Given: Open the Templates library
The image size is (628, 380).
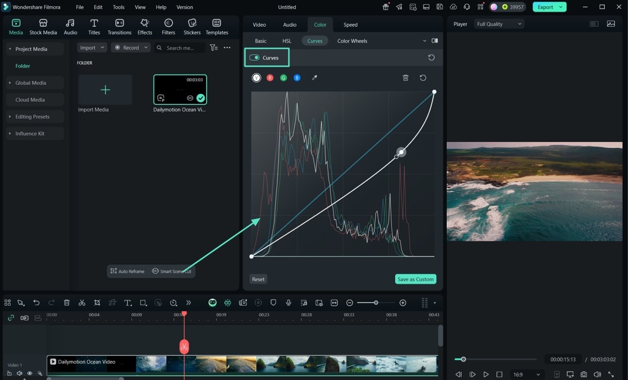Looking at the screenshot, I should [217, 27].
